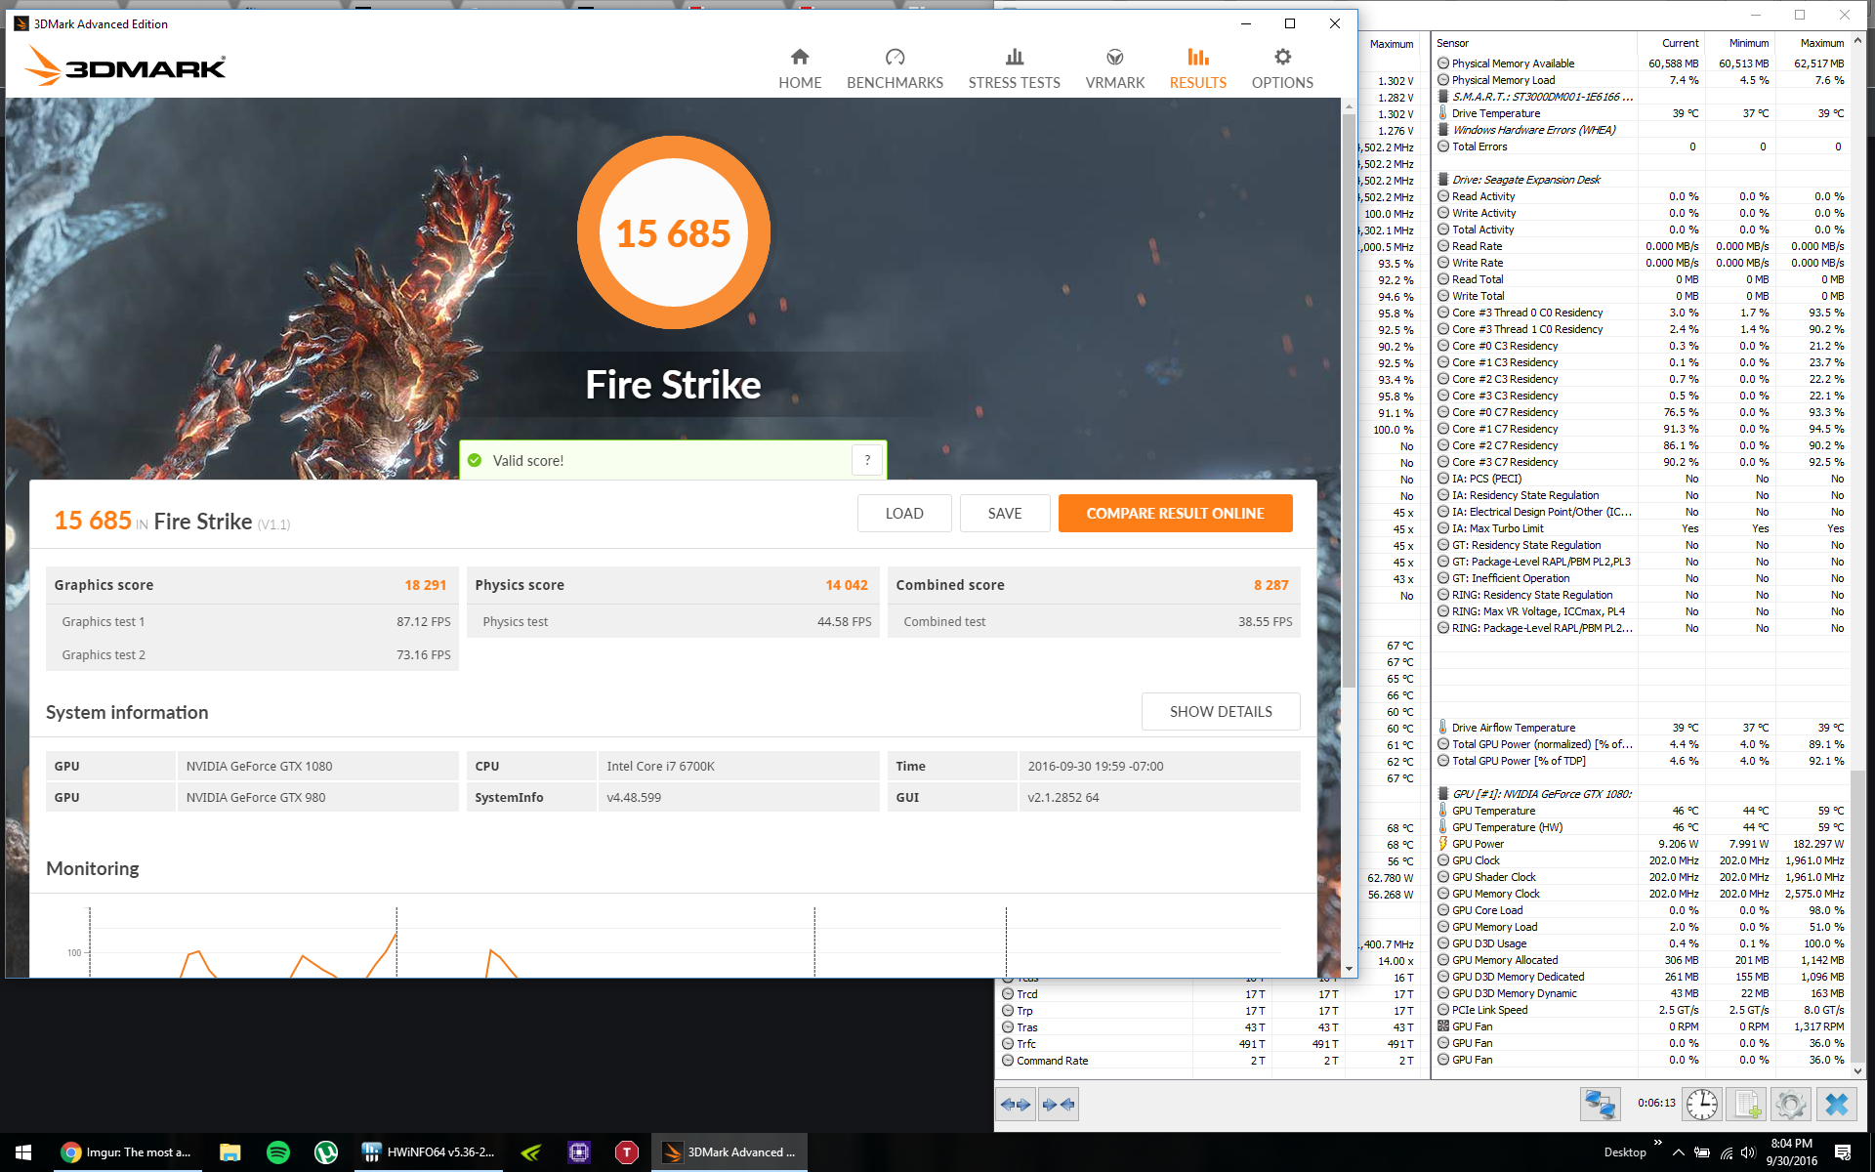
Task: Click the Sensor column header
Action: (1534, 43)
